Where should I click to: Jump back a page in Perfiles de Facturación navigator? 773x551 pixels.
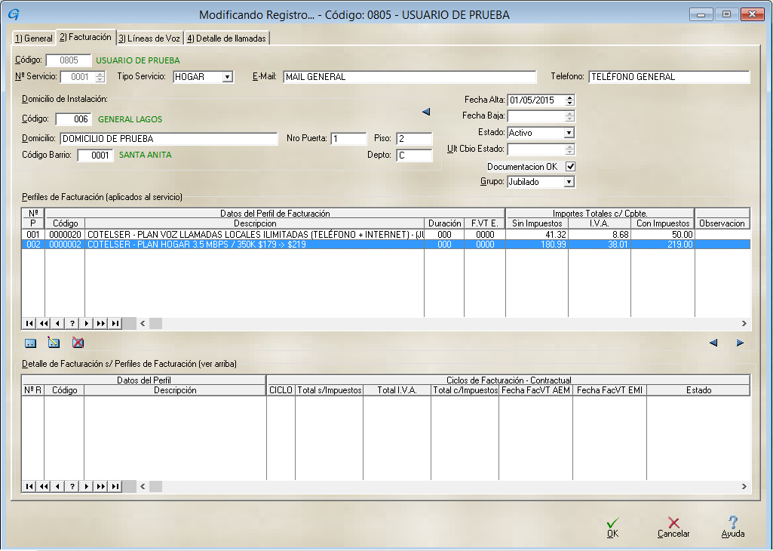tap(44, 324)
